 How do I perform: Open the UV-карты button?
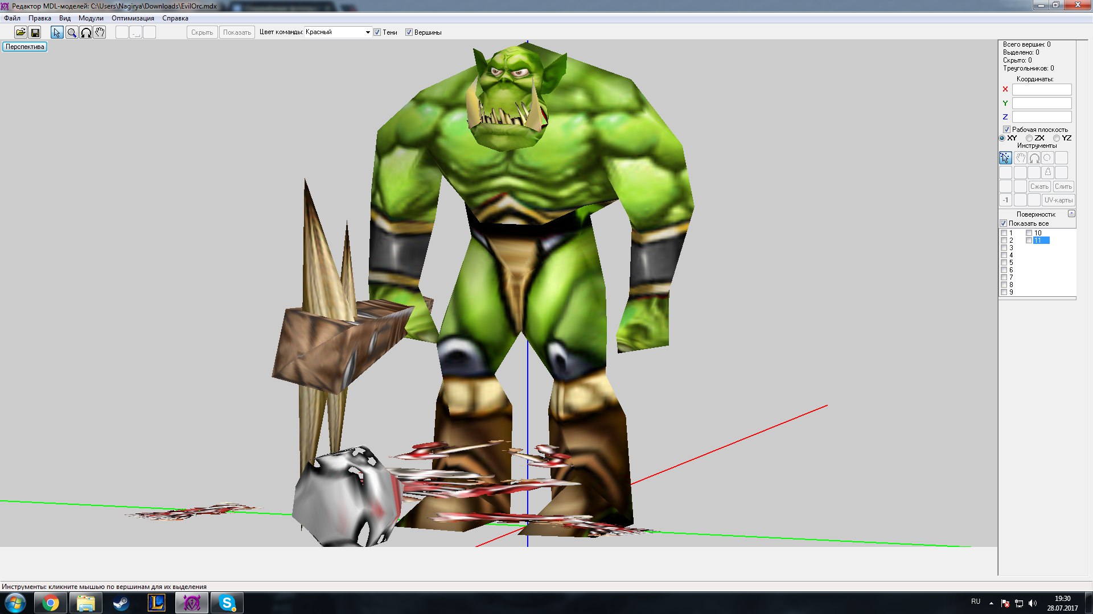pos(1058,200)
